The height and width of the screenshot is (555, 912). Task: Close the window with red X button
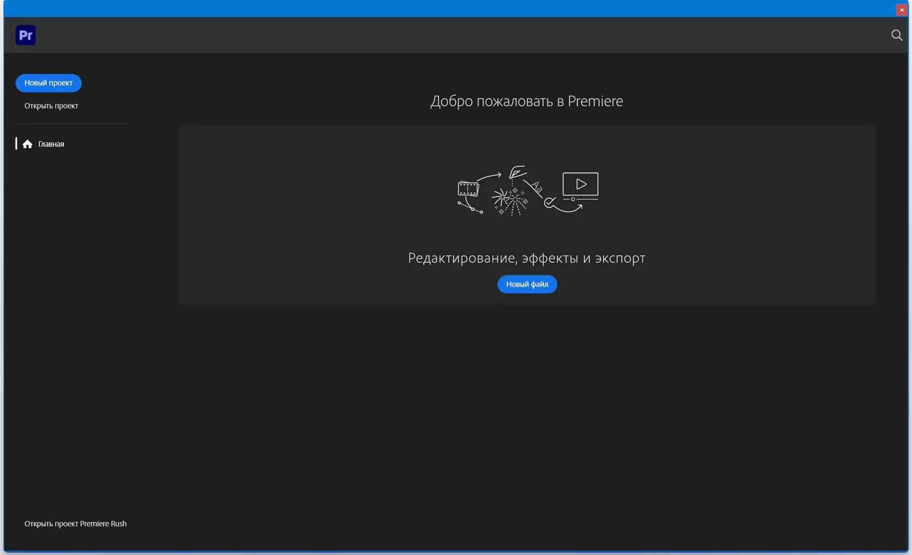902,10
